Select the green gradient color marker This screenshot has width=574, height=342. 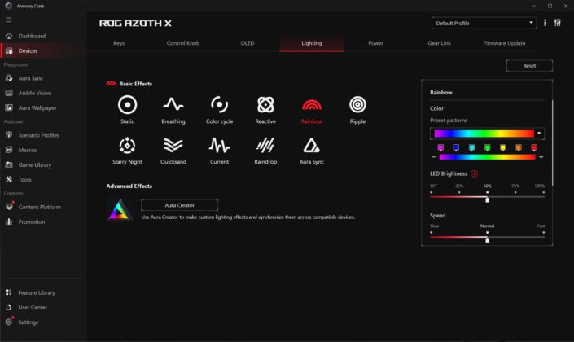(x=487, y=147)
